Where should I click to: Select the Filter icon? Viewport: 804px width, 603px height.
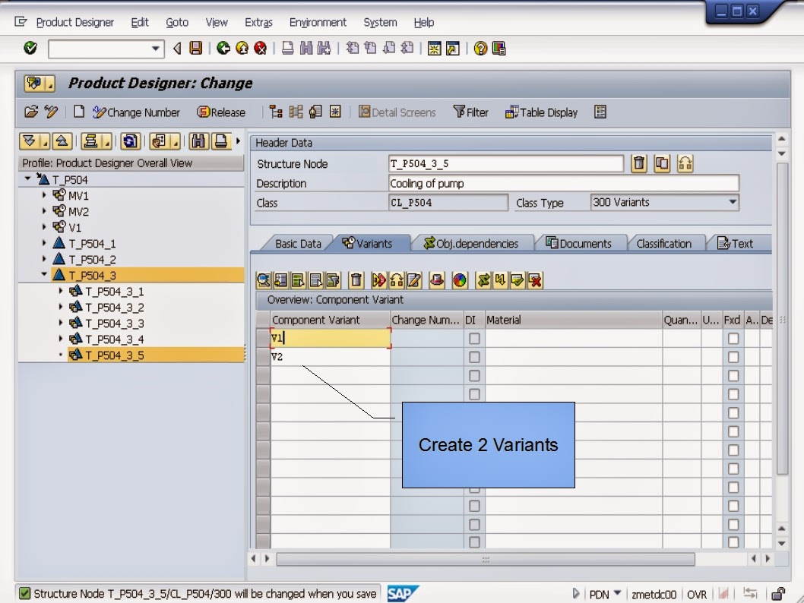tap(471, 112)
